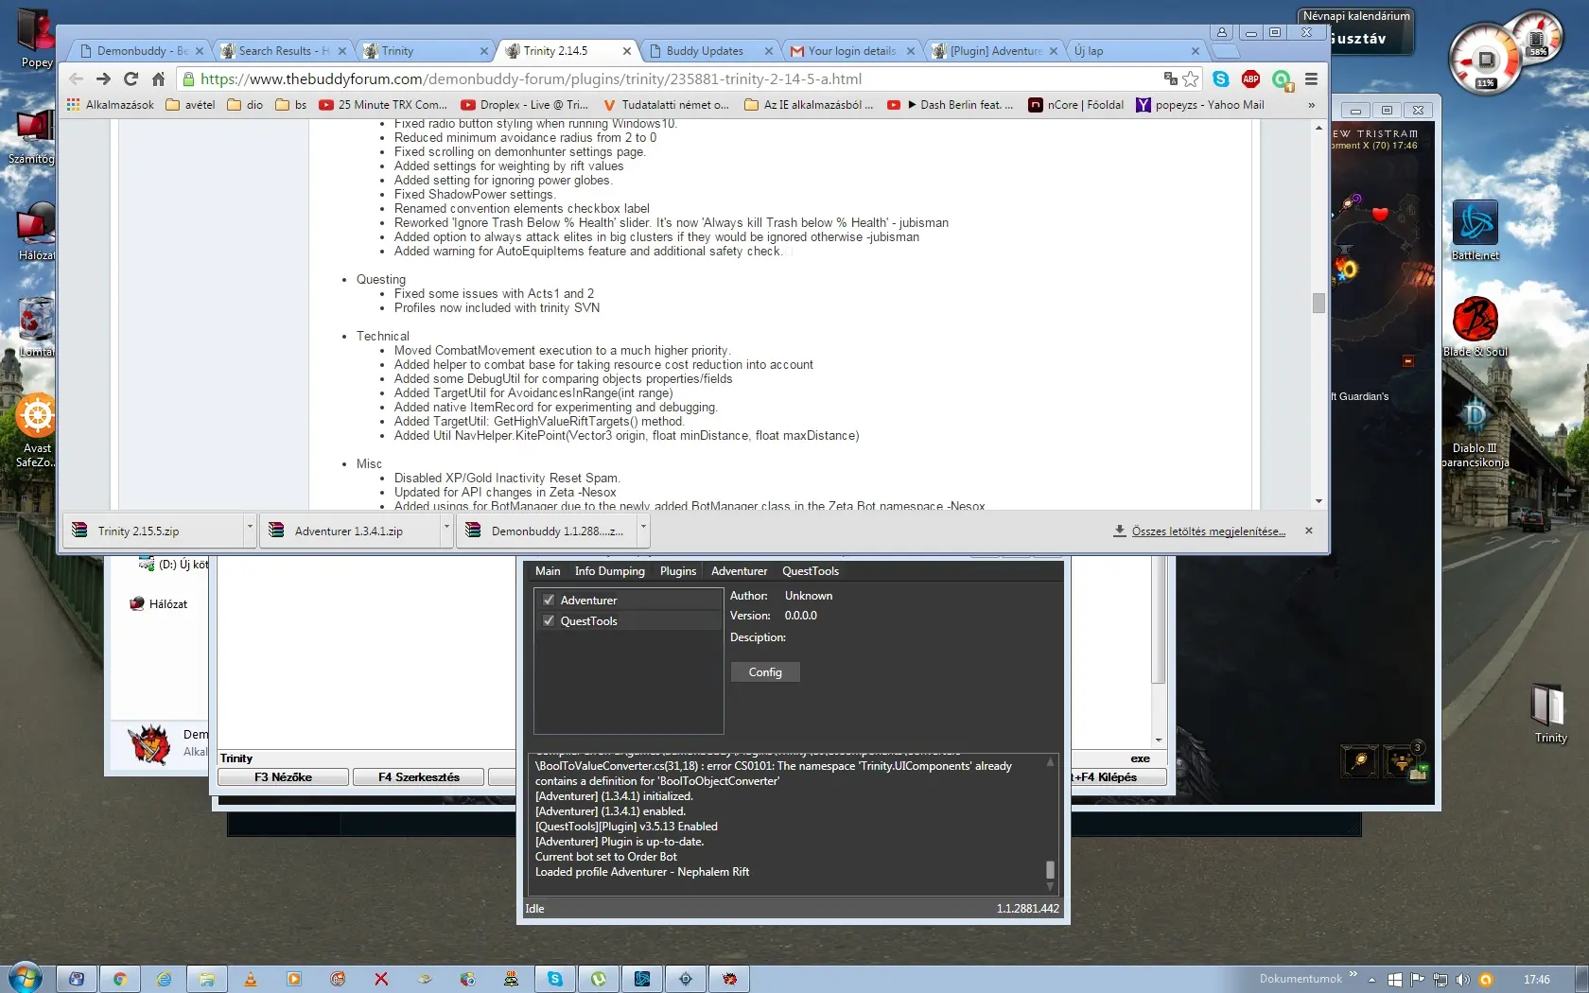Switch to the Search Results browser tab
This screenshot has width=1589, height=993.
[283, 51]
